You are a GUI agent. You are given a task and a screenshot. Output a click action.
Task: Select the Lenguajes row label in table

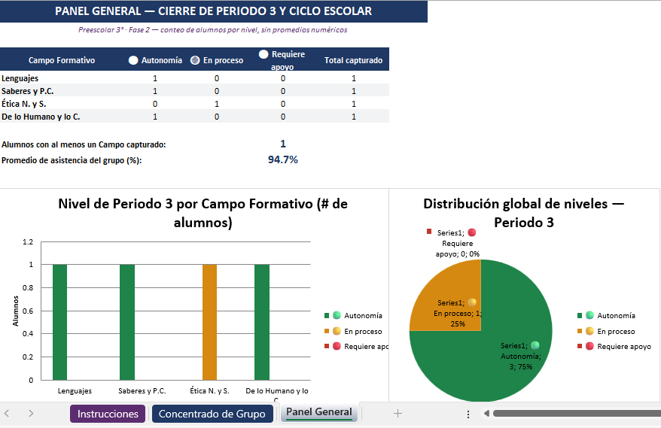coord(20,78)
